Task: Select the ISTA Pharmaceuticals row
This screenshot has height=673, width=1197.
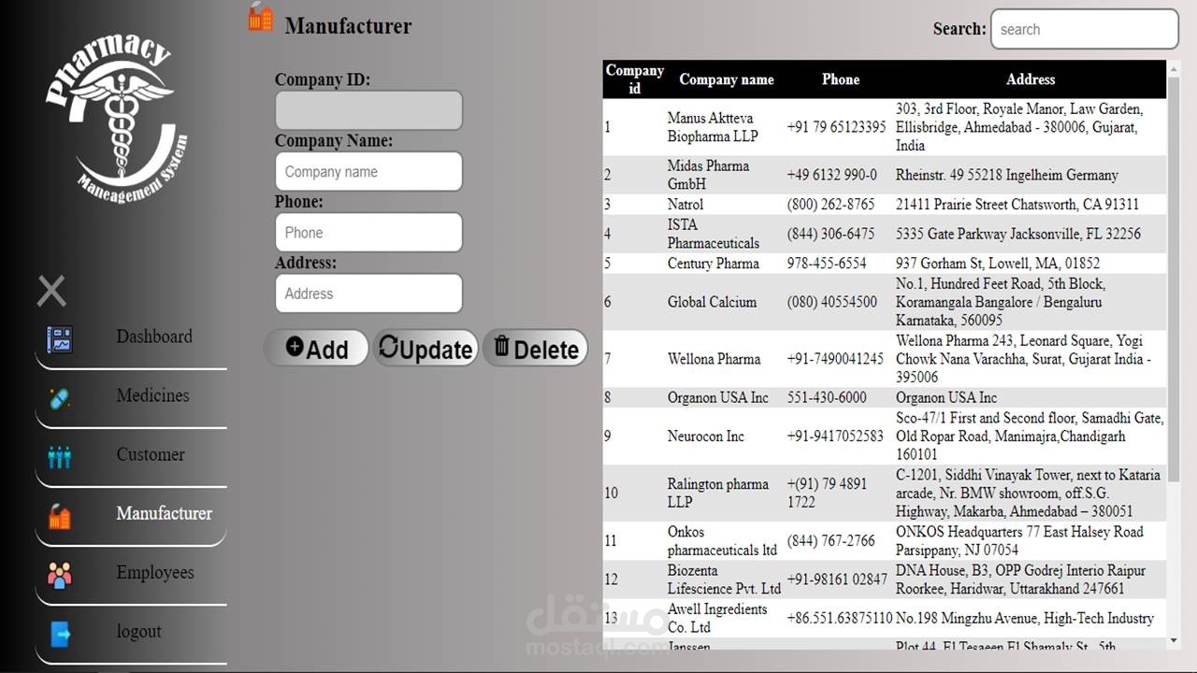Action: click(885, 234)
